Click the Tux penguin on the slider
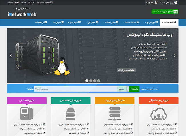 click(62, 66)
